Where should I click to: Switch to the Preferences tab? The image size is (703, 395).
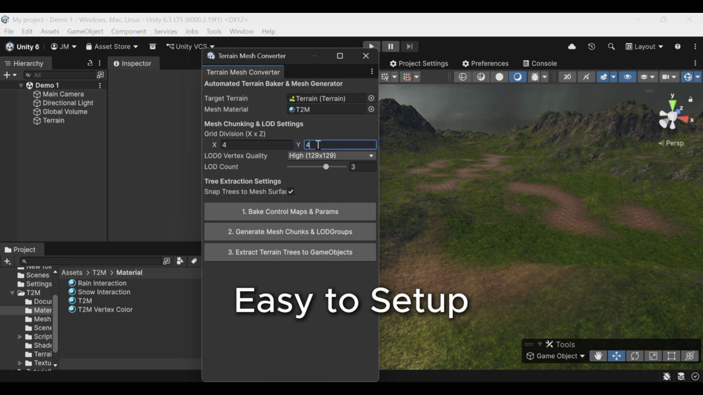tap(486, 63)
